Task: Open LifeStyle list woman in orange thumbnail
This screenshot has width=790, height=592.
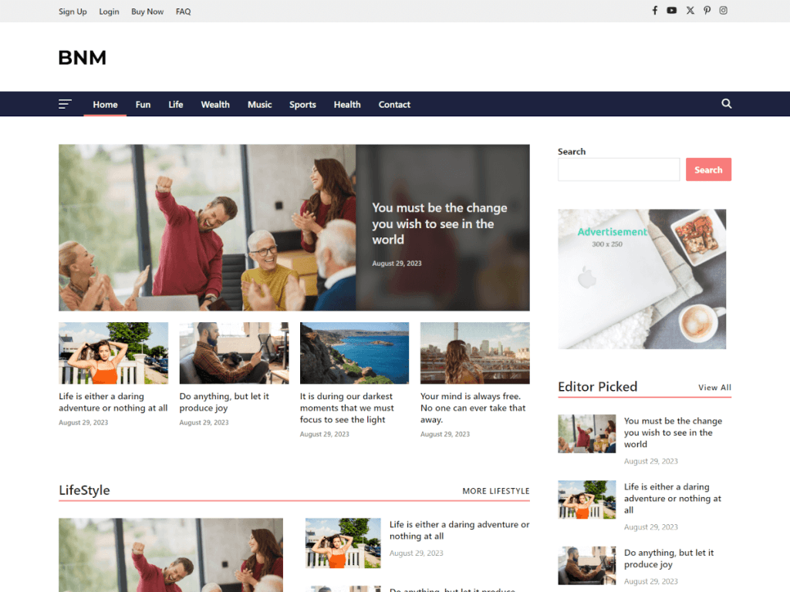Action: click(x=343, y=543)
